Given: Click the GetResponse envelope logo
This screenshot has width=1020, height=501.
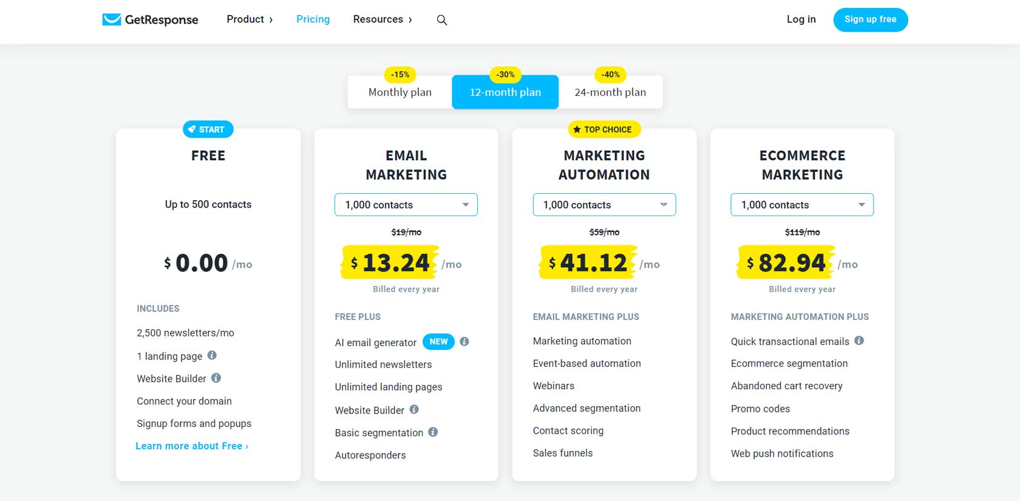Looking at the screenshot, I should click(x=112, y=19).
